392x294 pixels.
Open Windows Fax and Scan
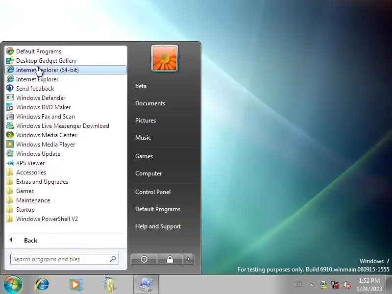pos(66,117)
